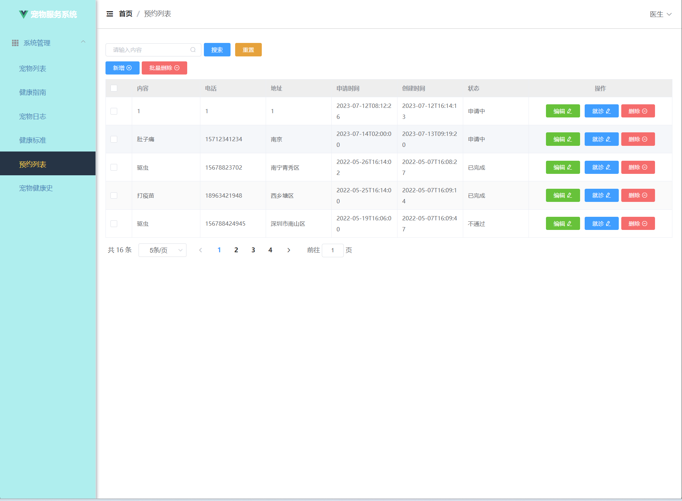Open 宠物日志 in the sidebar
Screen dimensions: 682x501
click(33, 116)
